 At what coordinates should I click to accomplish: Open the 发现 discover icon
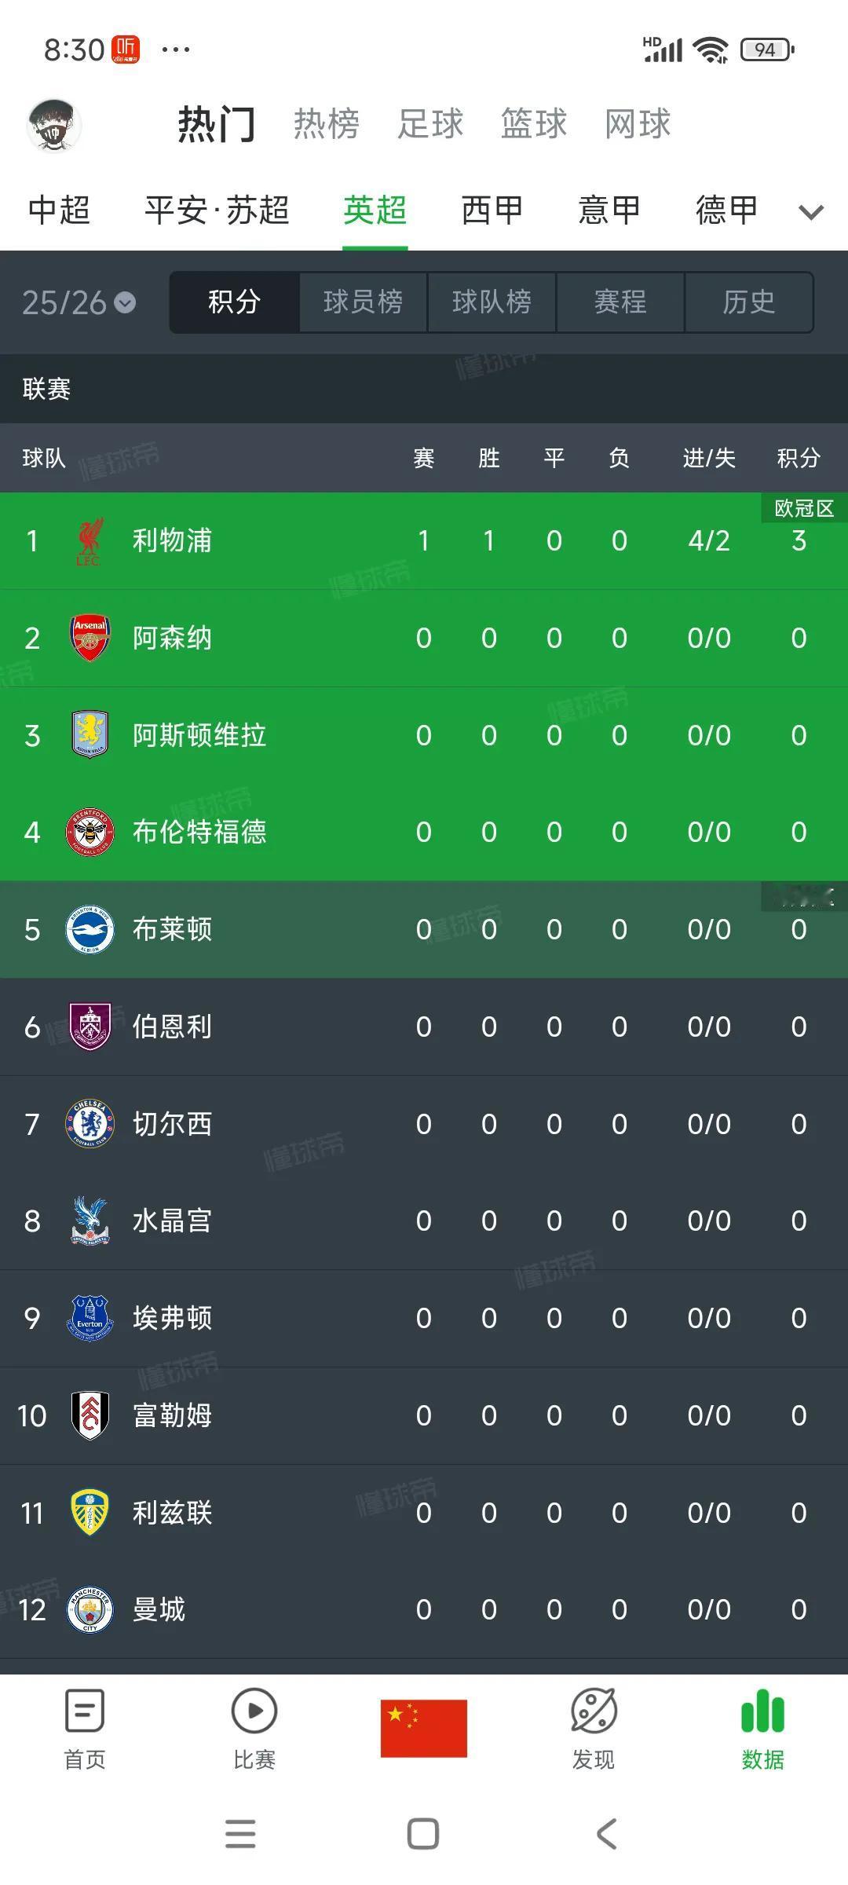pos(594,1711)
